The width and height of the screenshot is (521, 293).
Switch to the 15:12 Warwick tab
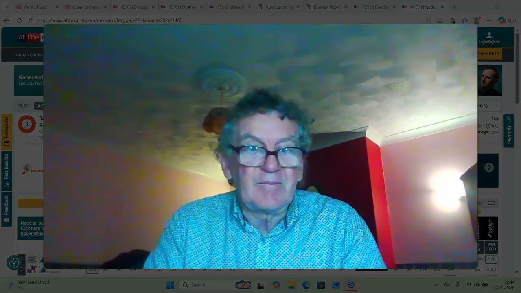pos(230,7)
